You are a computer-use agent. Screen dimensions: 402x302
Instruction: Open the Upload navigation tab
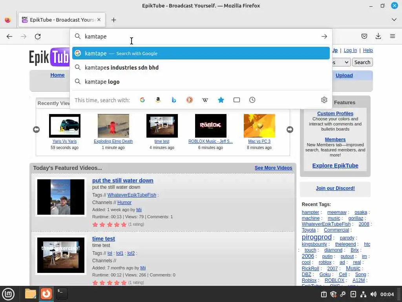pyautogui.click(x=344, y=75)
